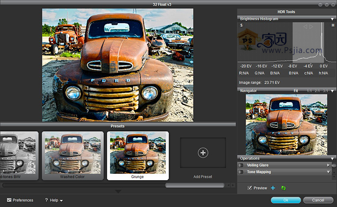Click the c:N/A readout
Image resolution: width=337 pixels, height=207 pixels.
click(309, 73)
